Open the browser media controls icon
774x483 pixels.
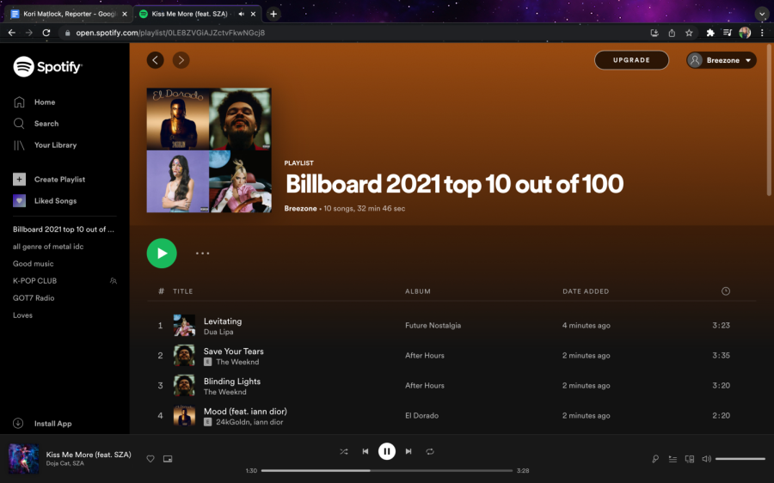tap(727, 33)
